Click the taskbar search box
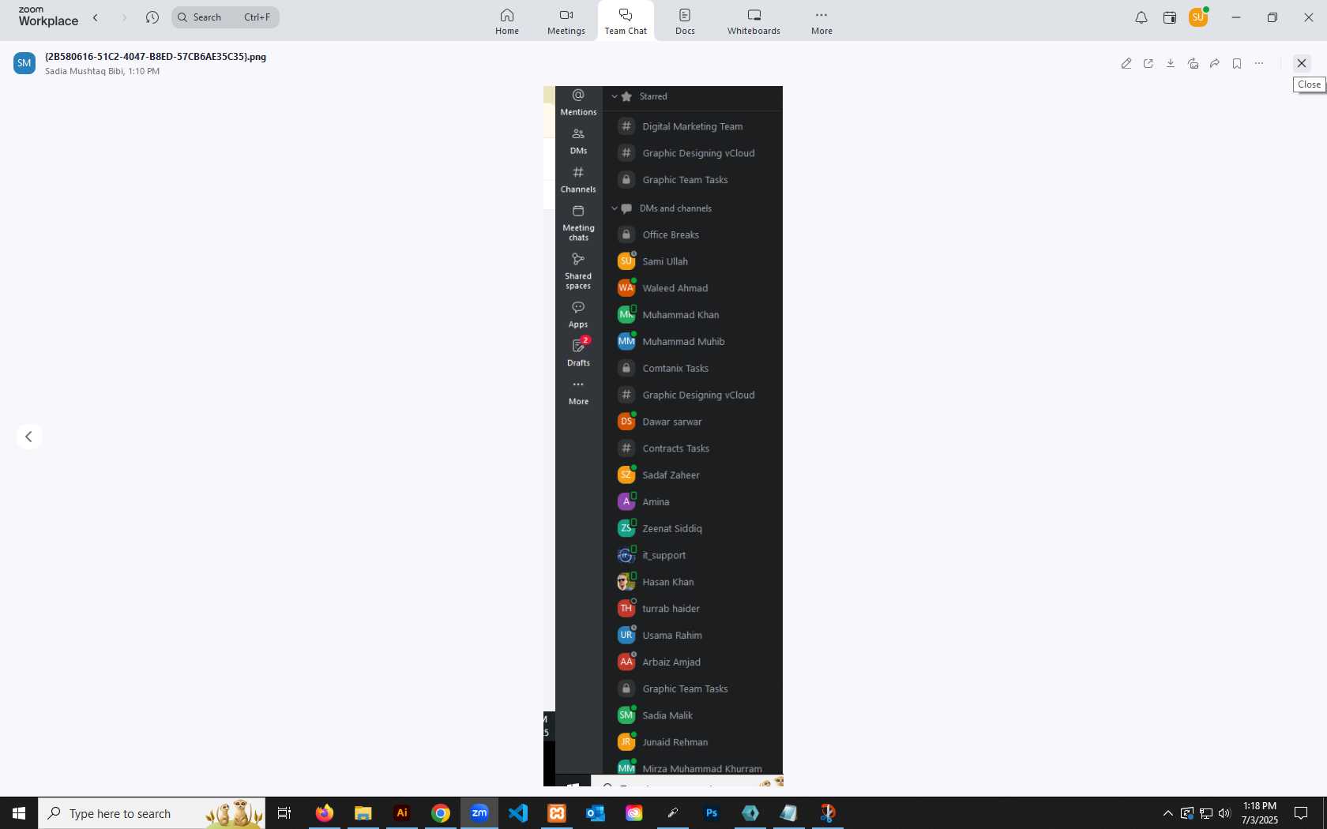Image resolution: width=1327 pixels, height=829 pixels. coord(152,813)
